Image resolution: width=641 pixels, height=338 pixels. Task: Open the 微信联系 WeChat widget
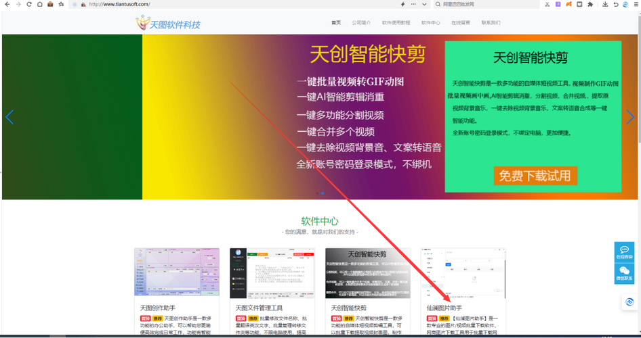click(624, 274)
